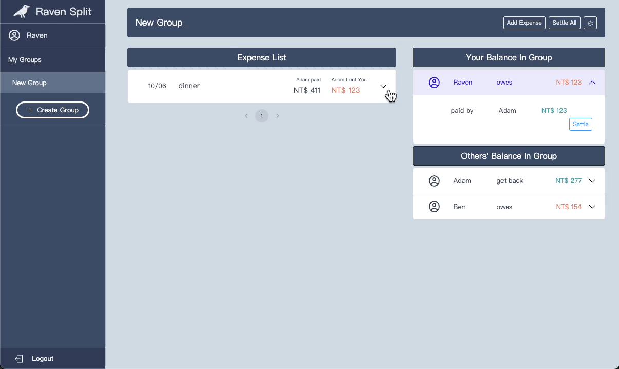Screen dimensions: 619x369
Task: Expand the dinner expense details chevron
Action: coord(383,86)
